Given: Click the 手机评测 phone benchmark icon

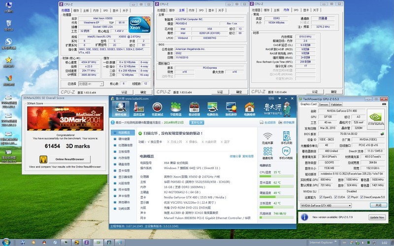Looking at the screenshot, I should tap(286, 138).
